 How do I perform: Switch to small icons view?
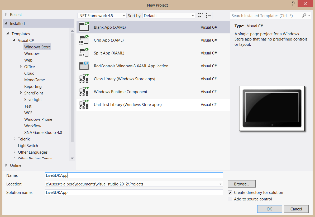(x=201, y=16)
